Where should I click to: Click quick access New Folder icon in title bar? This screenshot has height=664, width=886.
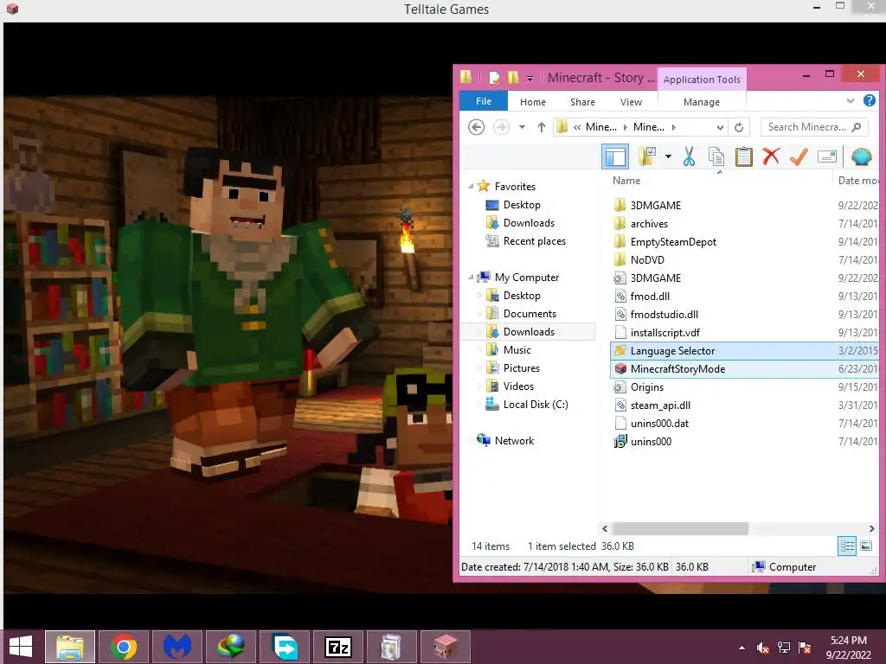(513, 77)
